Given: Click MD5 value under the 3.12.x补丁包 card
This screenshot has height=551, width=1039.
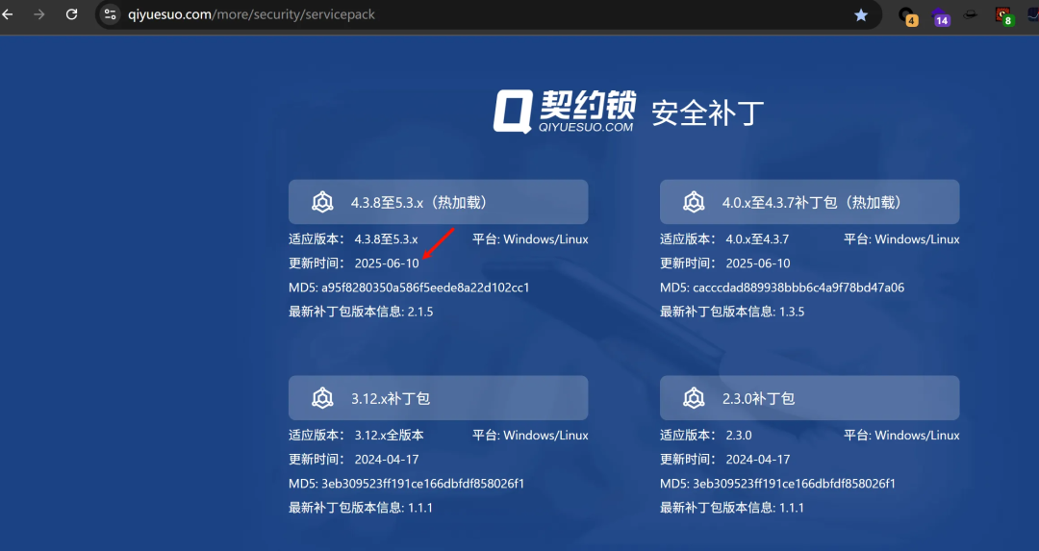Looking at the screenshot, I should coord(422,484).
